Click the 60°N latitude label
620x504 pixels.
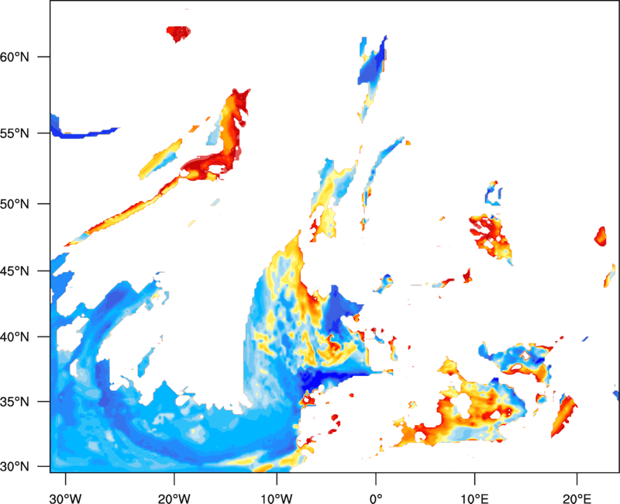[14, 57]
